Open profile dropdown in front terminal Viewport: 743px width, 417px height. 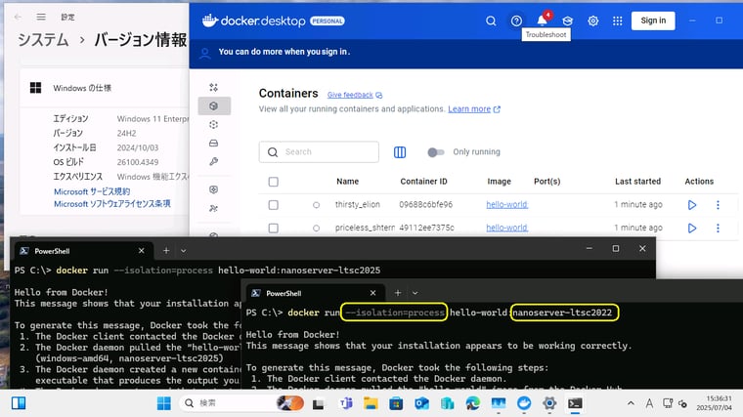coord(415,293)
